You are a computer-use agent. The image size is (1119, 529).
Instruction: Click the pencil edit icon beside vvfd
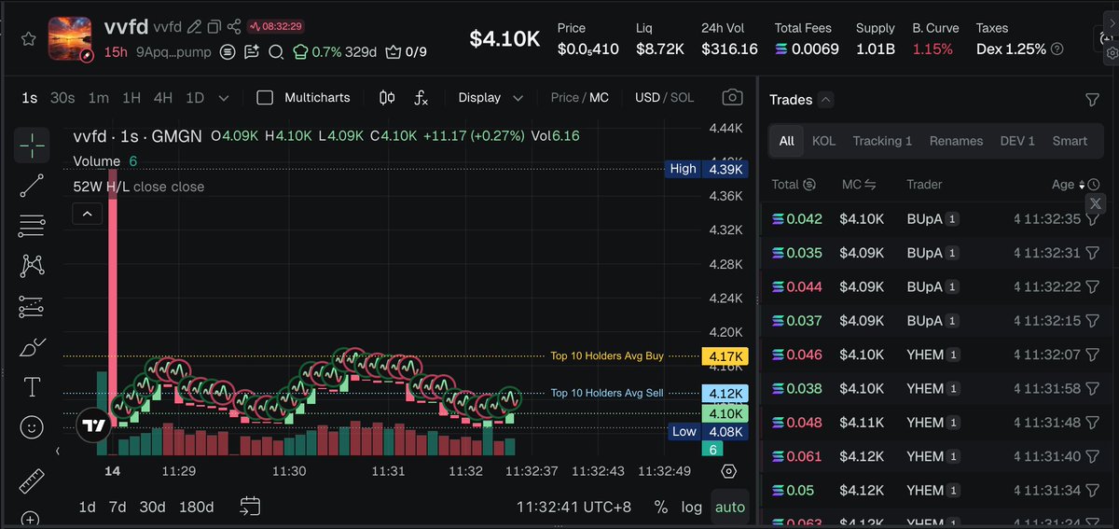point(194,26)
